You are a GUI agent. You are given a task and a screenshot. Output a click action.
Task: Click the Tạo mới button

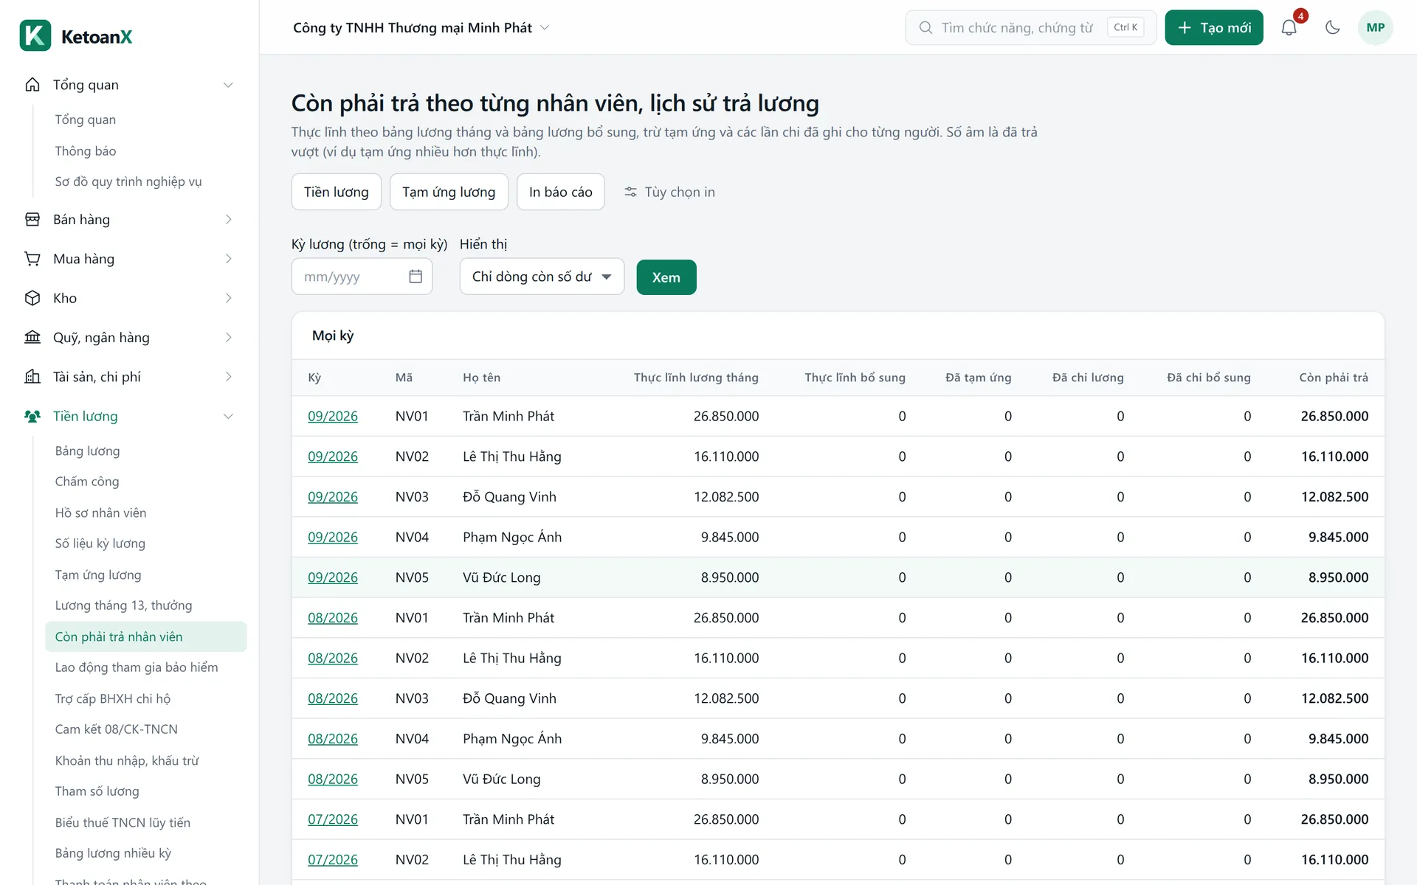tap(1214, 28)
